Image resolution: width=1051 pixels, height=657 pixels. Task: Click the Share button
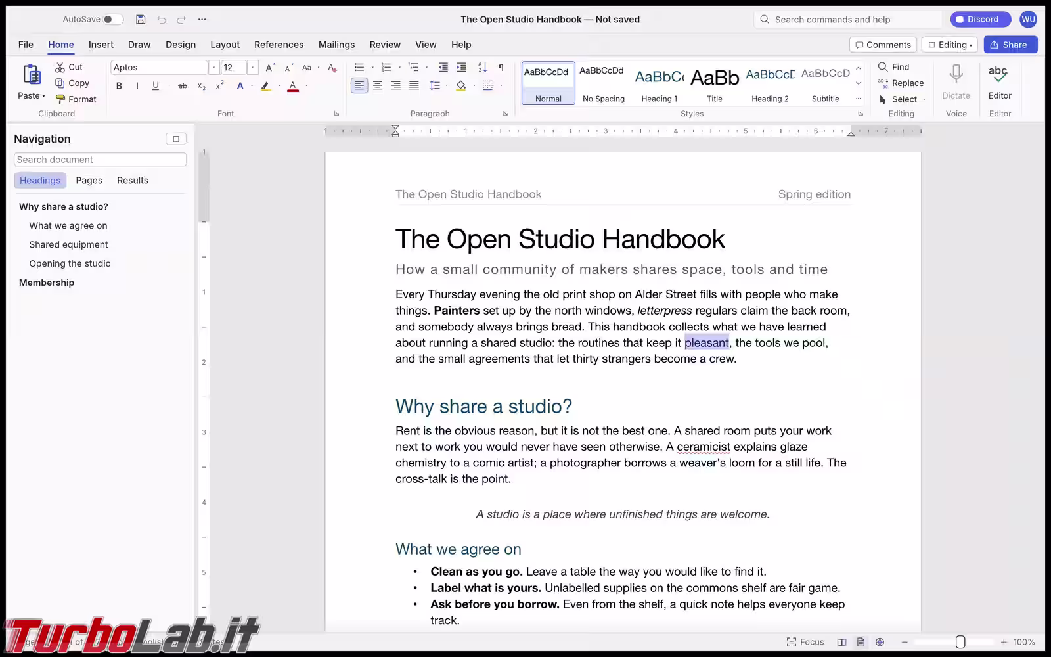click(1010, 45)
